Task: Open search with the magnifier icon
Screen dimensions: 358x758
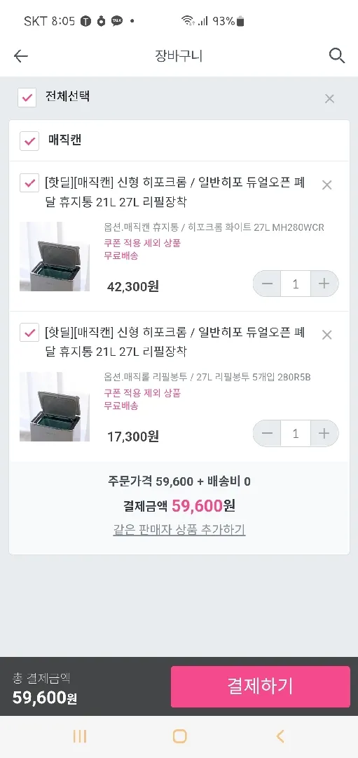Action: coord(337,55)
